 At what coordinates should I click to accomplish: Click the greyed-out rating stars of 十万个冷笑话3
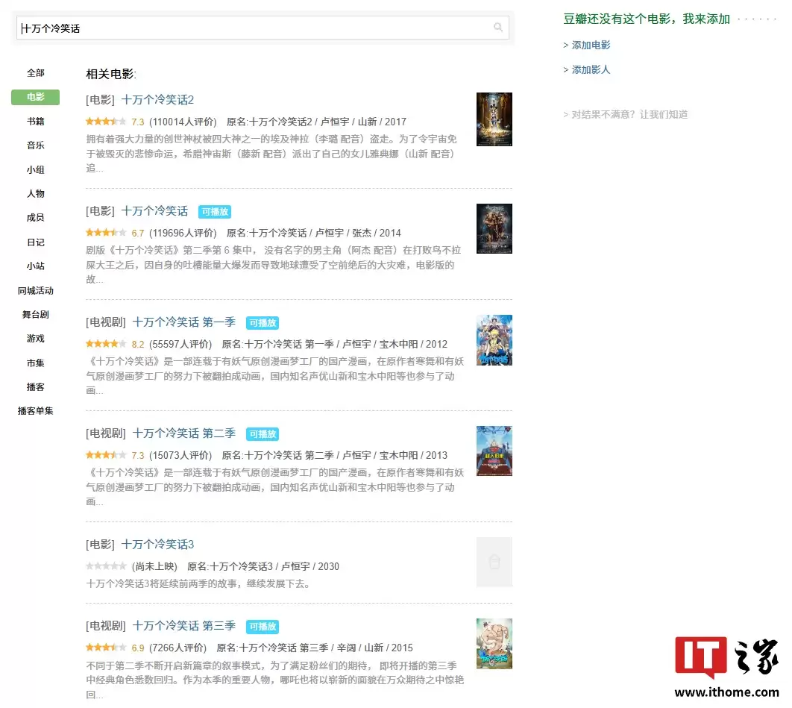(107, 567)
